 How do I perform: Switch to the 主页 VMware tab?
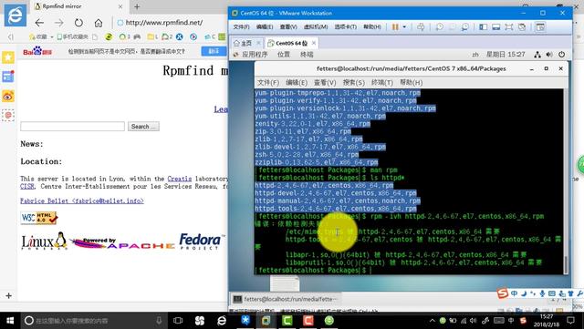coord(246,43)
